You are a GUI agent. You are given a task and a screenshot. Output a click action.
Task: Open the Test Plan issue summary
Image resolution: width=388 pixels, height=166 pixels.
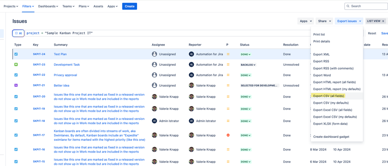click(60, 54)
